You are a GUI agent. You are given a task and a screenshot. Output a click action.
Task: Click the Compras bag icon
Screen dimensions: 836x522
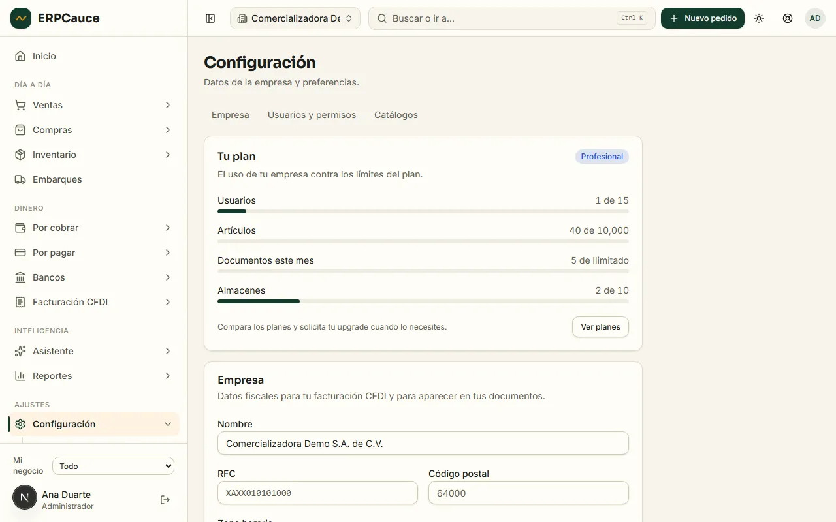coord(20,130)
